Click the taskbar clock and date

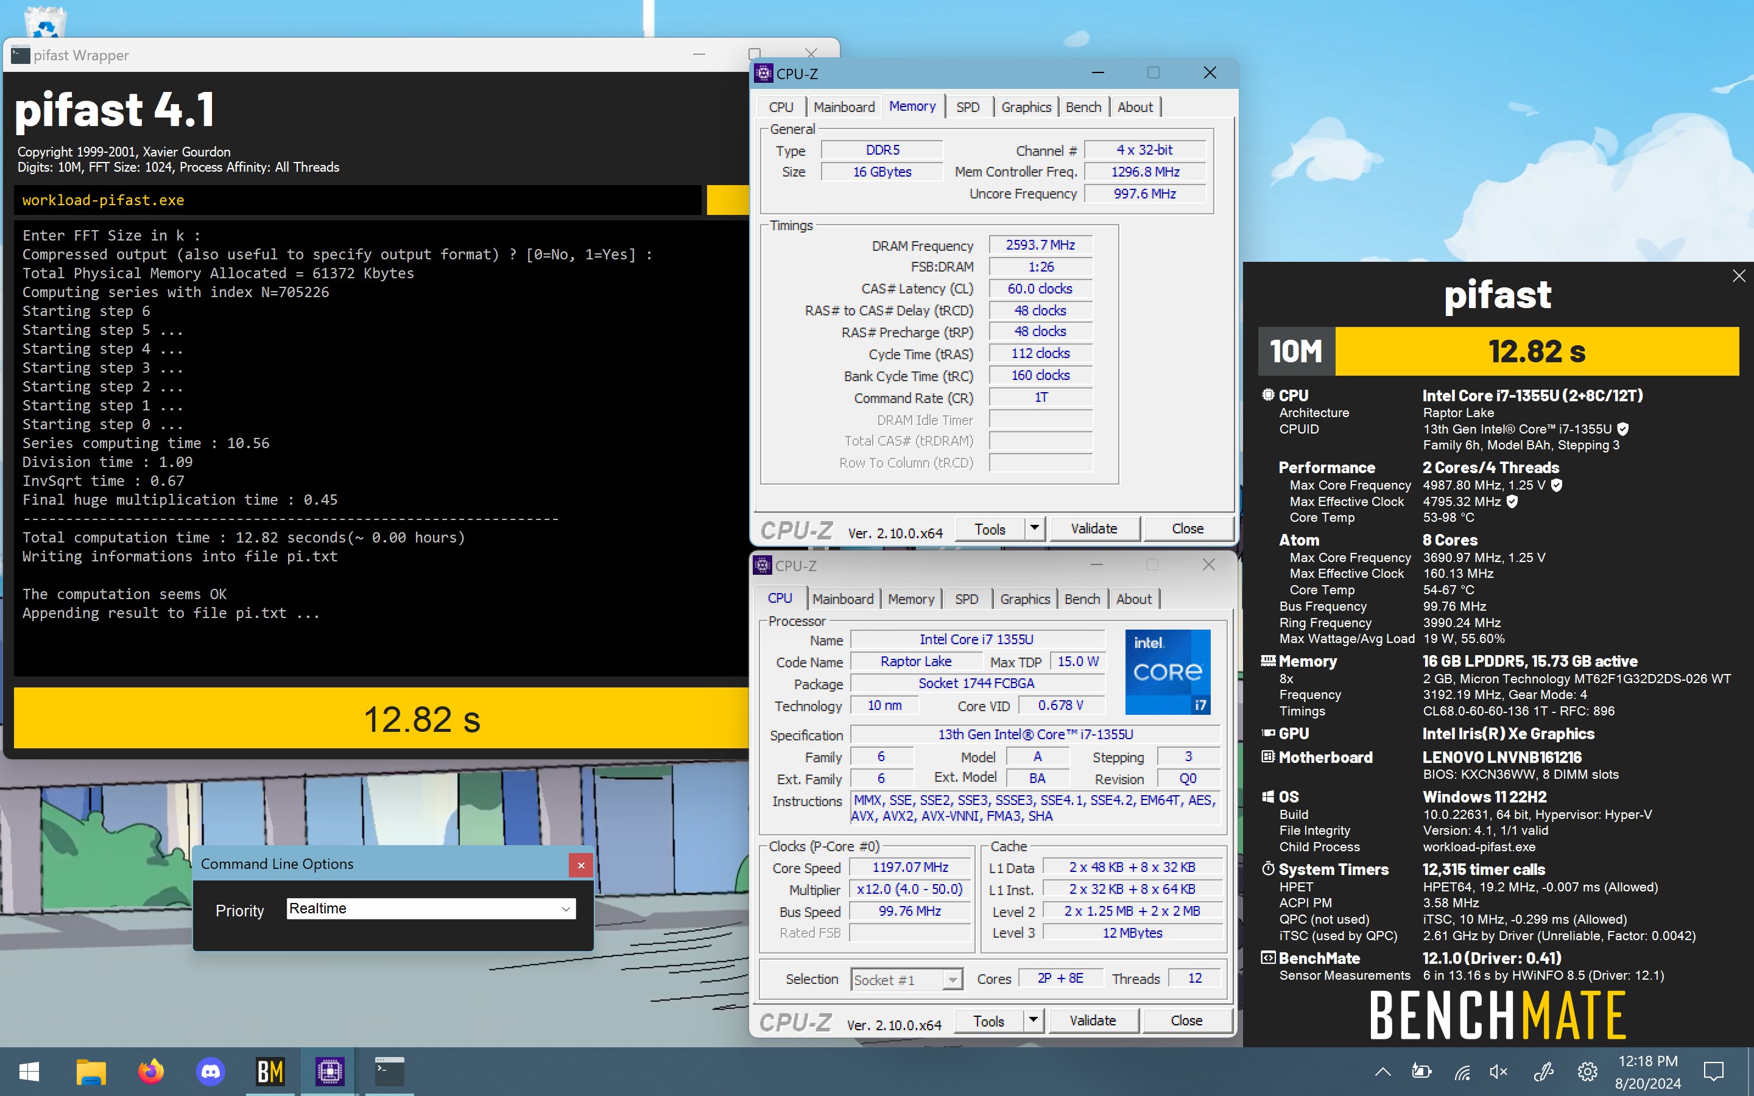(x=1647, y=1072)
